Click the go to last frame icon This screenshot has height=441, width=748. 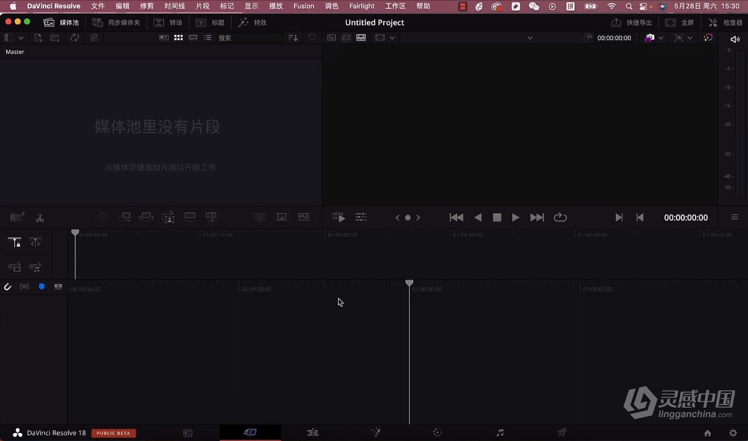[x=619, y=218]
